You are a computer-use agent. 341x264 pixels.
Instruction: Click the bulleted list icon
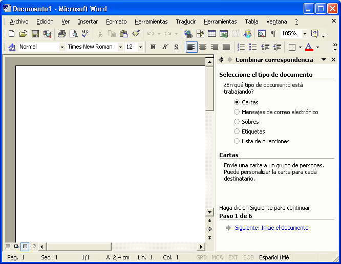click(252, 47)
